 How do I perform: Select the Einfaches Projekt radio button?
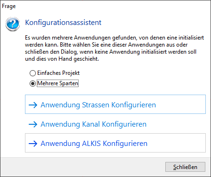tap(32, 73)
